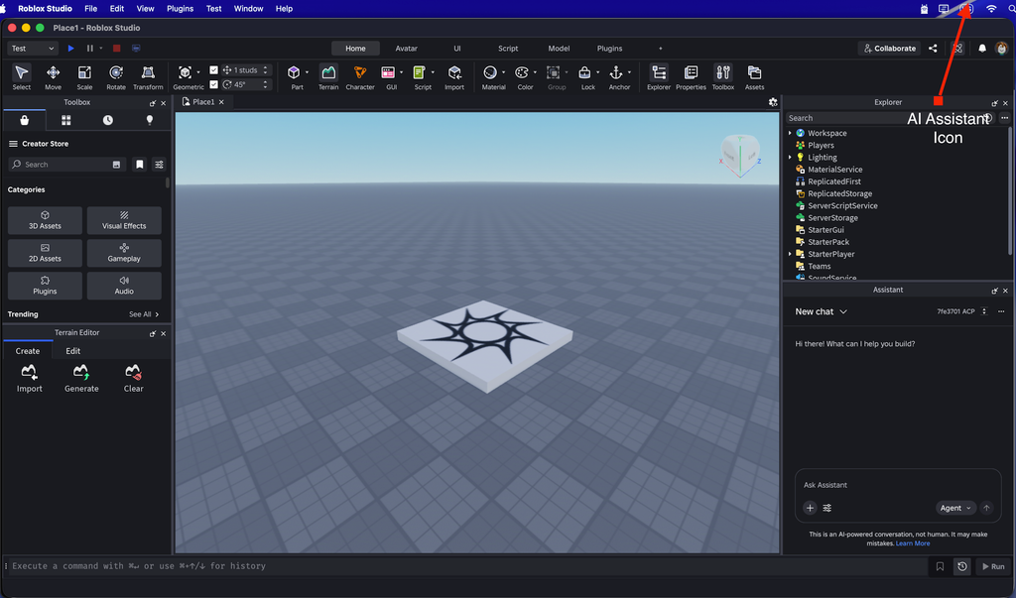This screenshot has width=1016, height=598.
Task: Follow the Learn More link
Action: pos(913,543)
